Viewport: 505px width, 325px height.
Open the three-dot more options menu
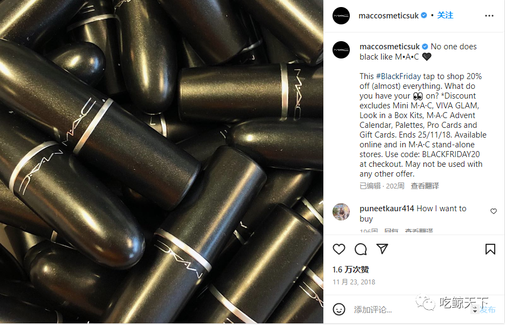tap(489, 16)
